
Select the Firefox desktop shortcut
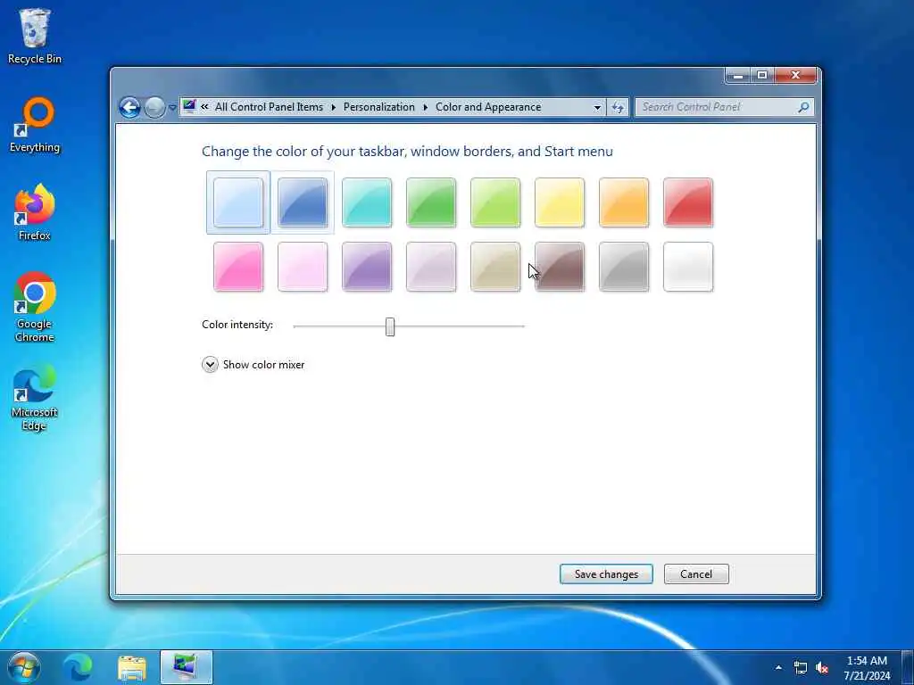click(35, 212)
